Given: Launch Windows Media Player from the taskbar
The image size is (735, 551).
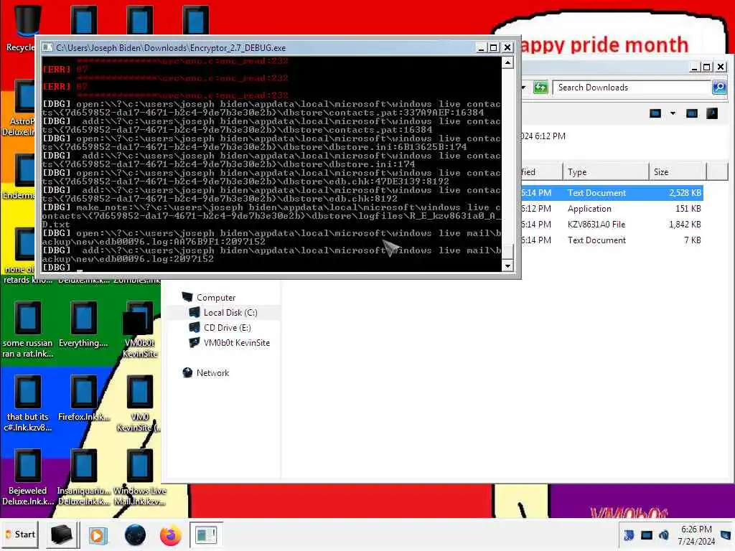Looking at the screenshot, I should pos(98,535).
